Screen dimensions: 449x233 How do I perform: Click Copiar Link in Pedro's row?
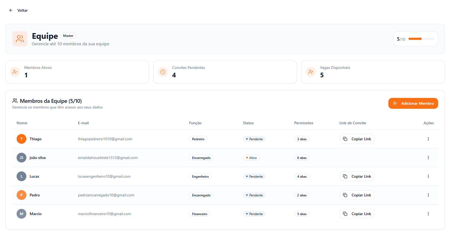(357, 195)
